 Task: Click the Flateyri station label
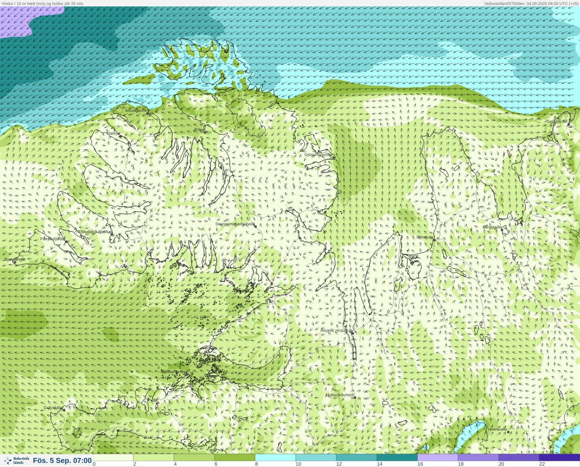coord(113,133)
